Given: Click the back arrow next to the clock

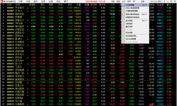Looking at the screenshot, I should (x=164, y=1).
